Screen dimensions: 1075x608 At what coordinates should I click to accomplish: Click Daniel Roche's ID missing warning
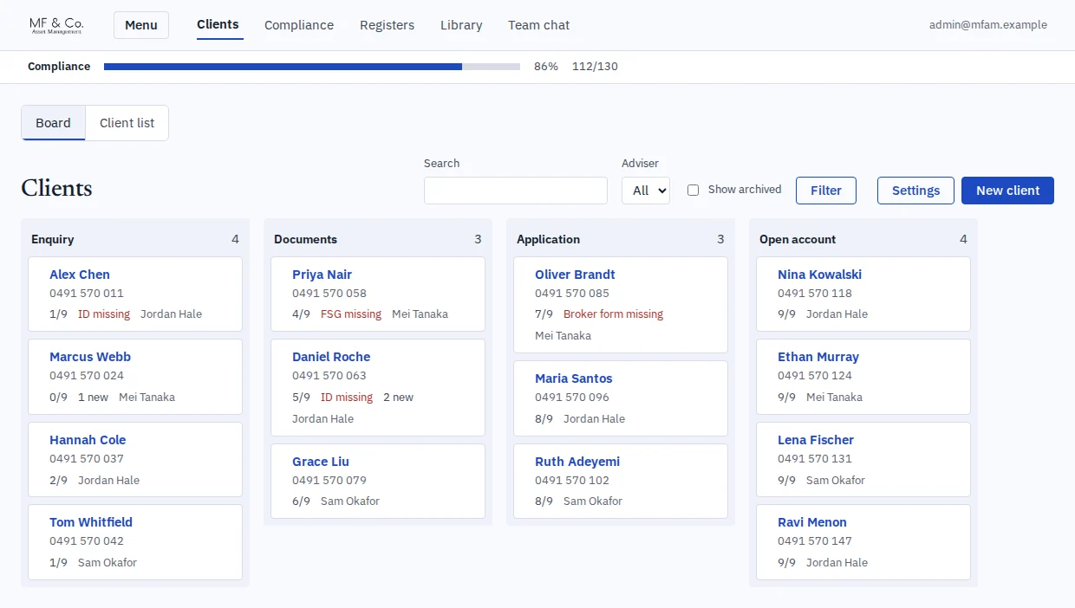coord(347,398)
